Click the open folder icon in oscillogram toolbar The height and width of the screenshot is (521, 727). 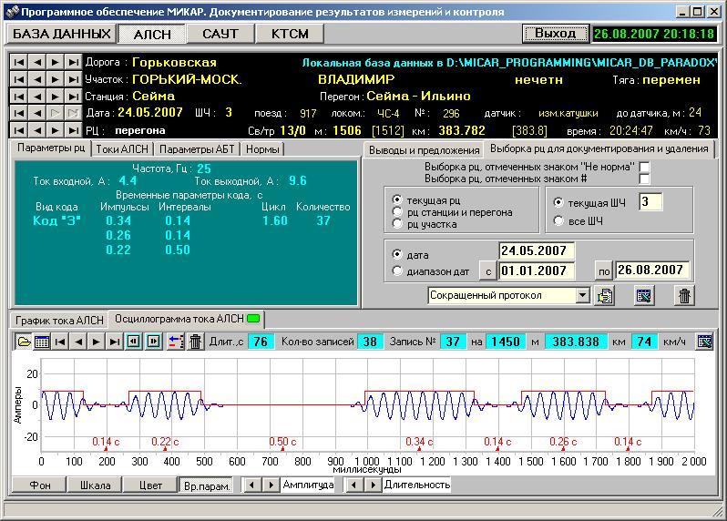click(x=24, y=342)
